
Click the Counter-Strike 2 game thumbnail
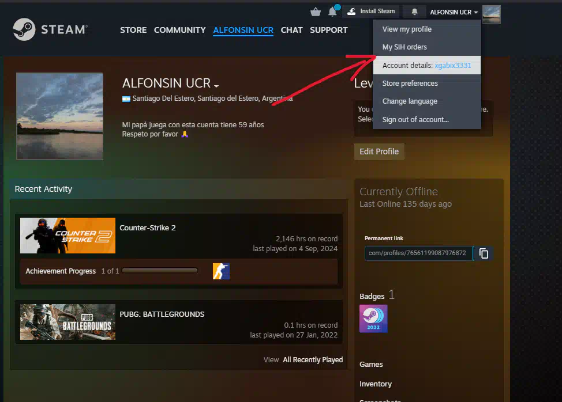pos(68,236)
